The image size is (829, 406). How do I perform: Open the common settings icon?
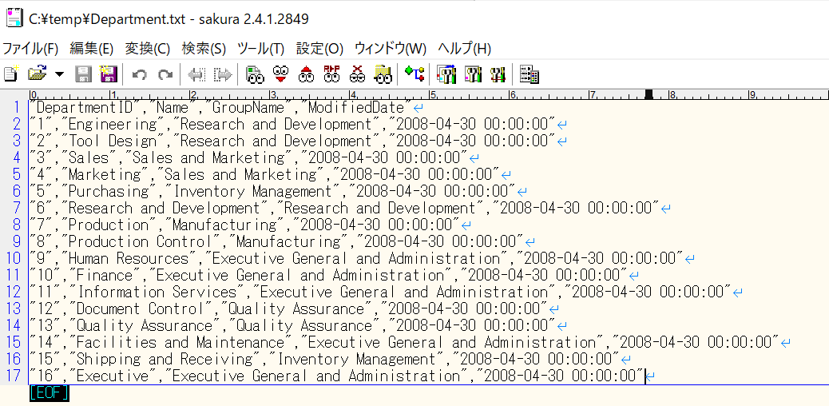pyautogui.click(x=498, y=74)
